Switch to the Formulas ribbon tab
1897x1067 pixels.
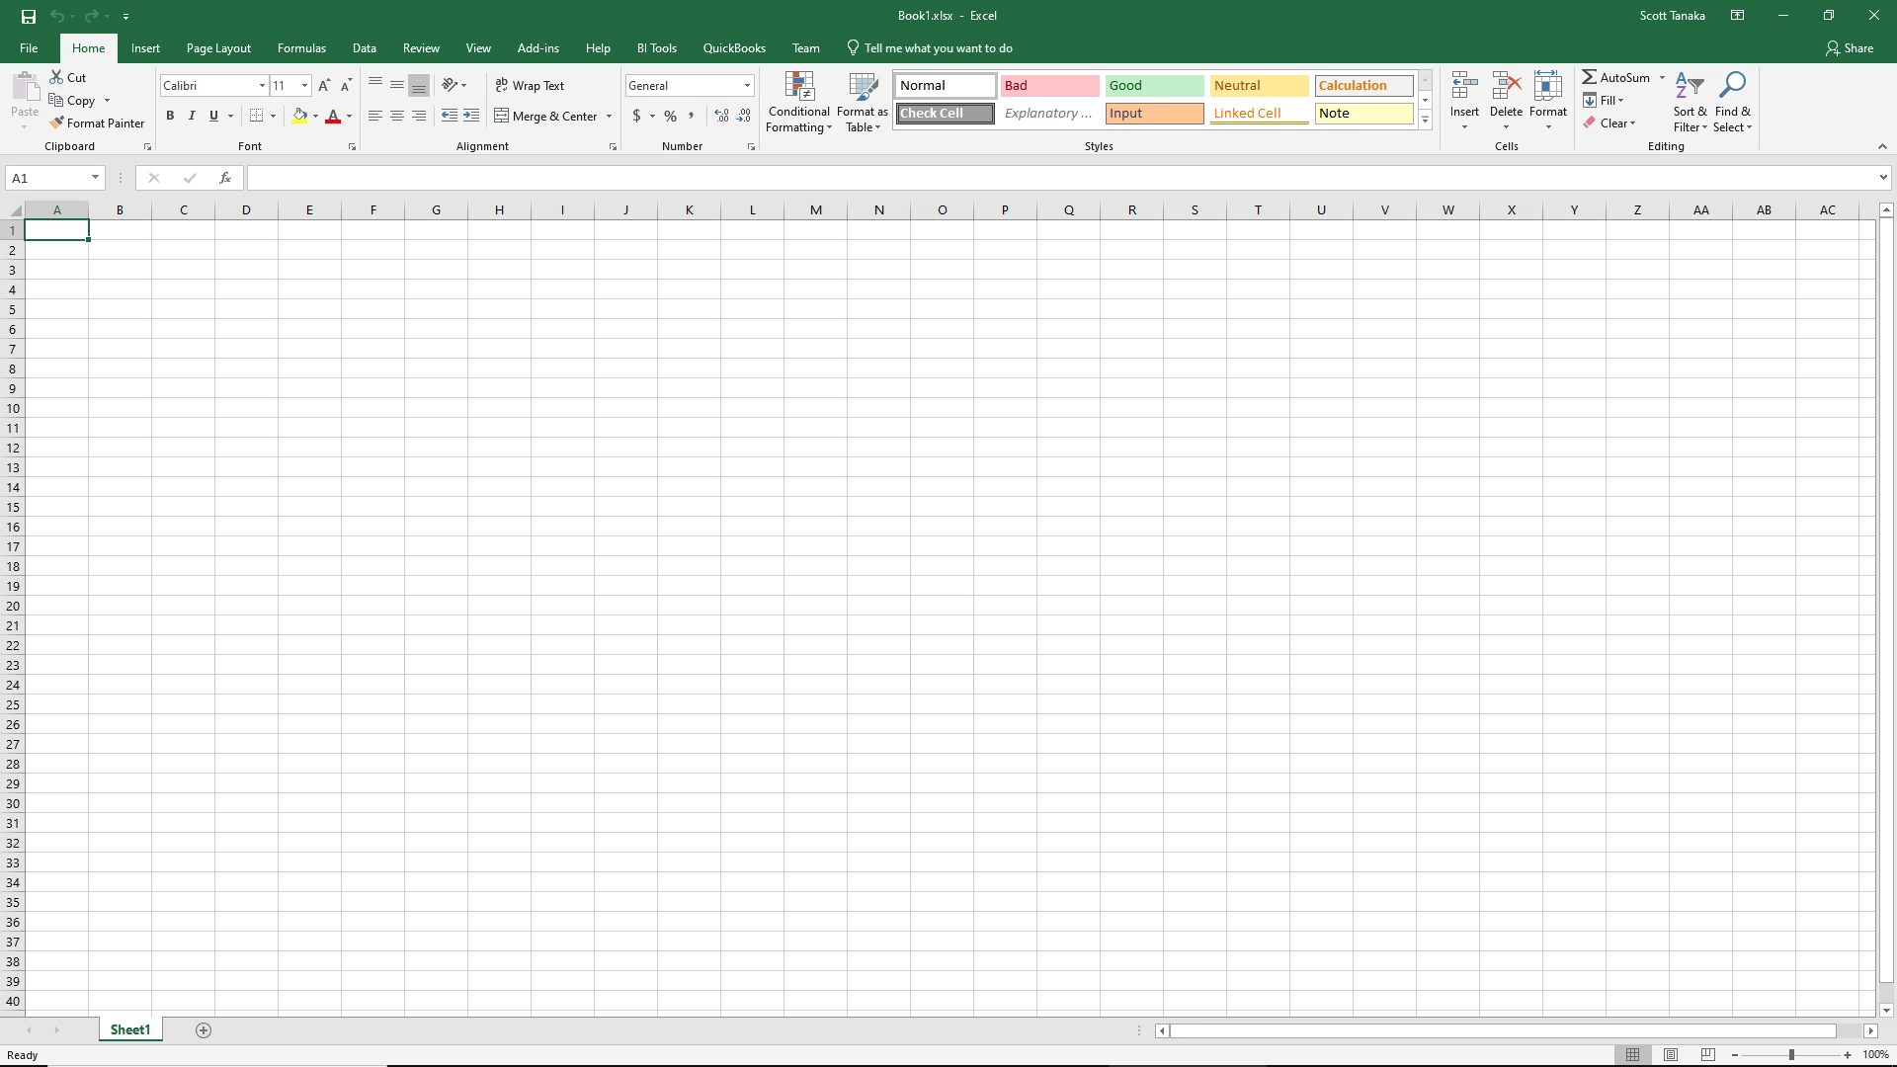tap(301, 48)
